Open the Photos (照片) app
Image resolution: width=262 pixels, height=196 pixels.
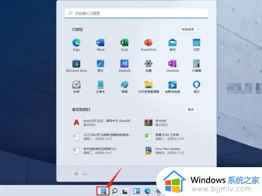(x=101, y=66)
